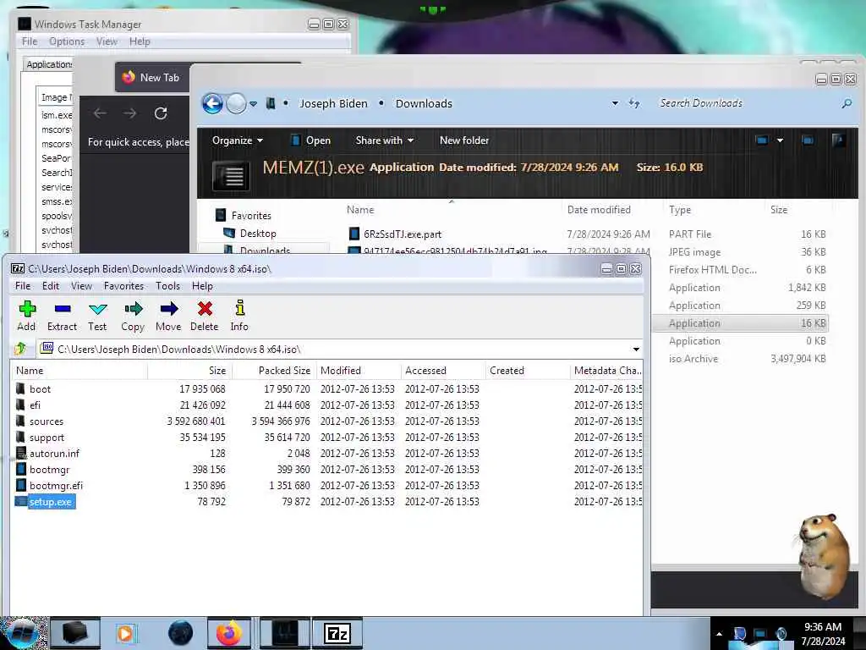Show hidden system tray icons

pos(719,634)
